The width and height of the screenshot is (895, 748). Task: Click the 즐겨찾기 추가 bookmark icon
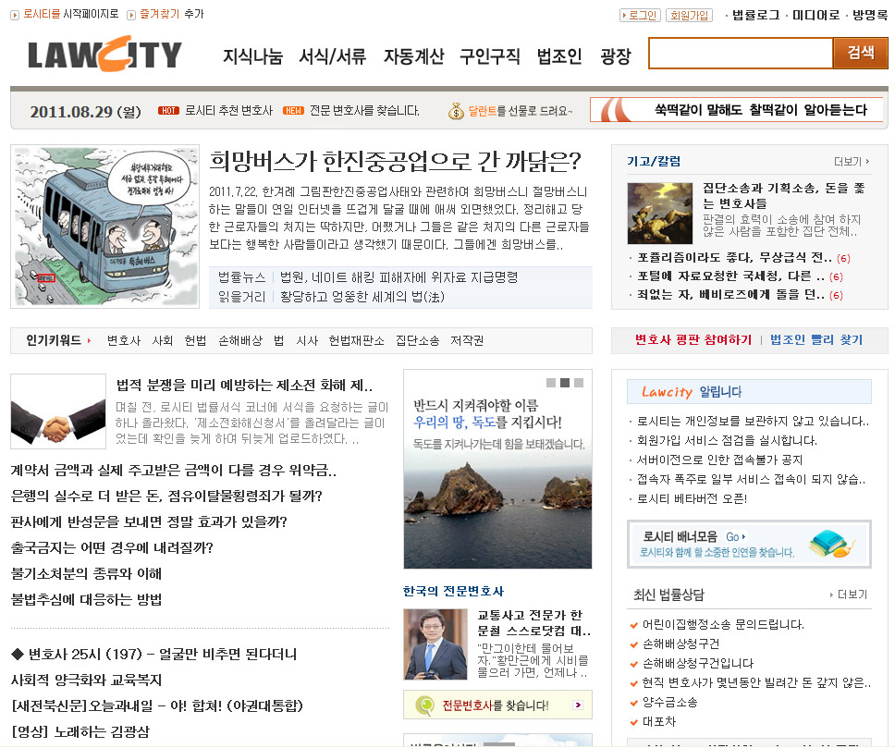click(x=131, y=14)
